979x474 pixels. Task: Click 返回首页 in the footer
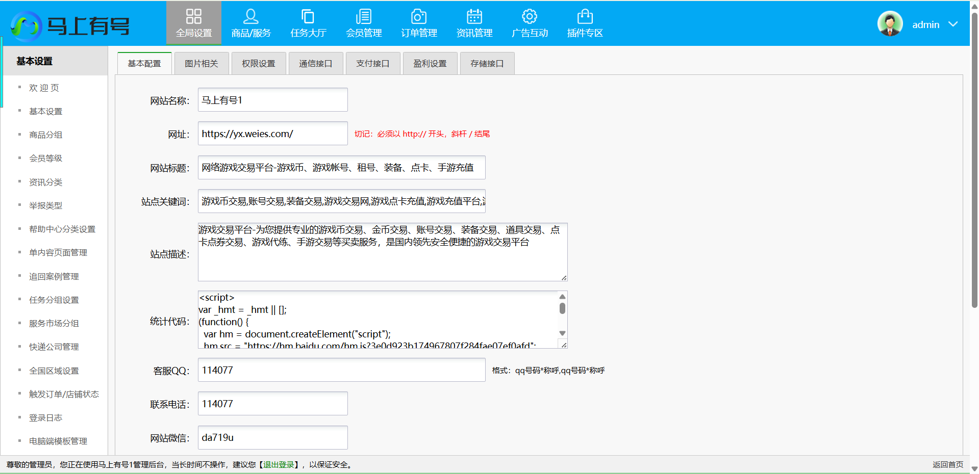(947, 465)
